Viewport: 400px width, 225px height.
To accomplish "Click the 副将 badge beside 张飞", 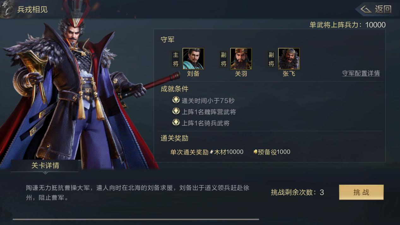I will point(271,59).
